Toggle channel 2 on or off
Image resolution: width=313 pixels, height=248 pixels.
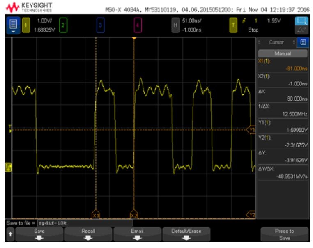pos(63,25)
